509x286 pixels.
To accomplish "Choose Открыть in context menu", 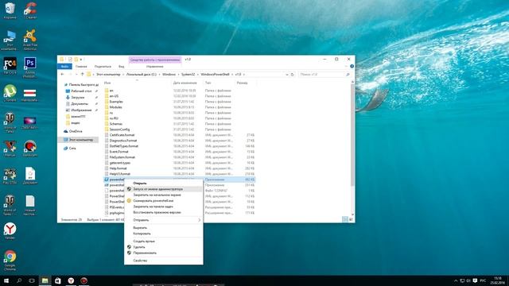I will pyautogui.click(x=164, y=184).
